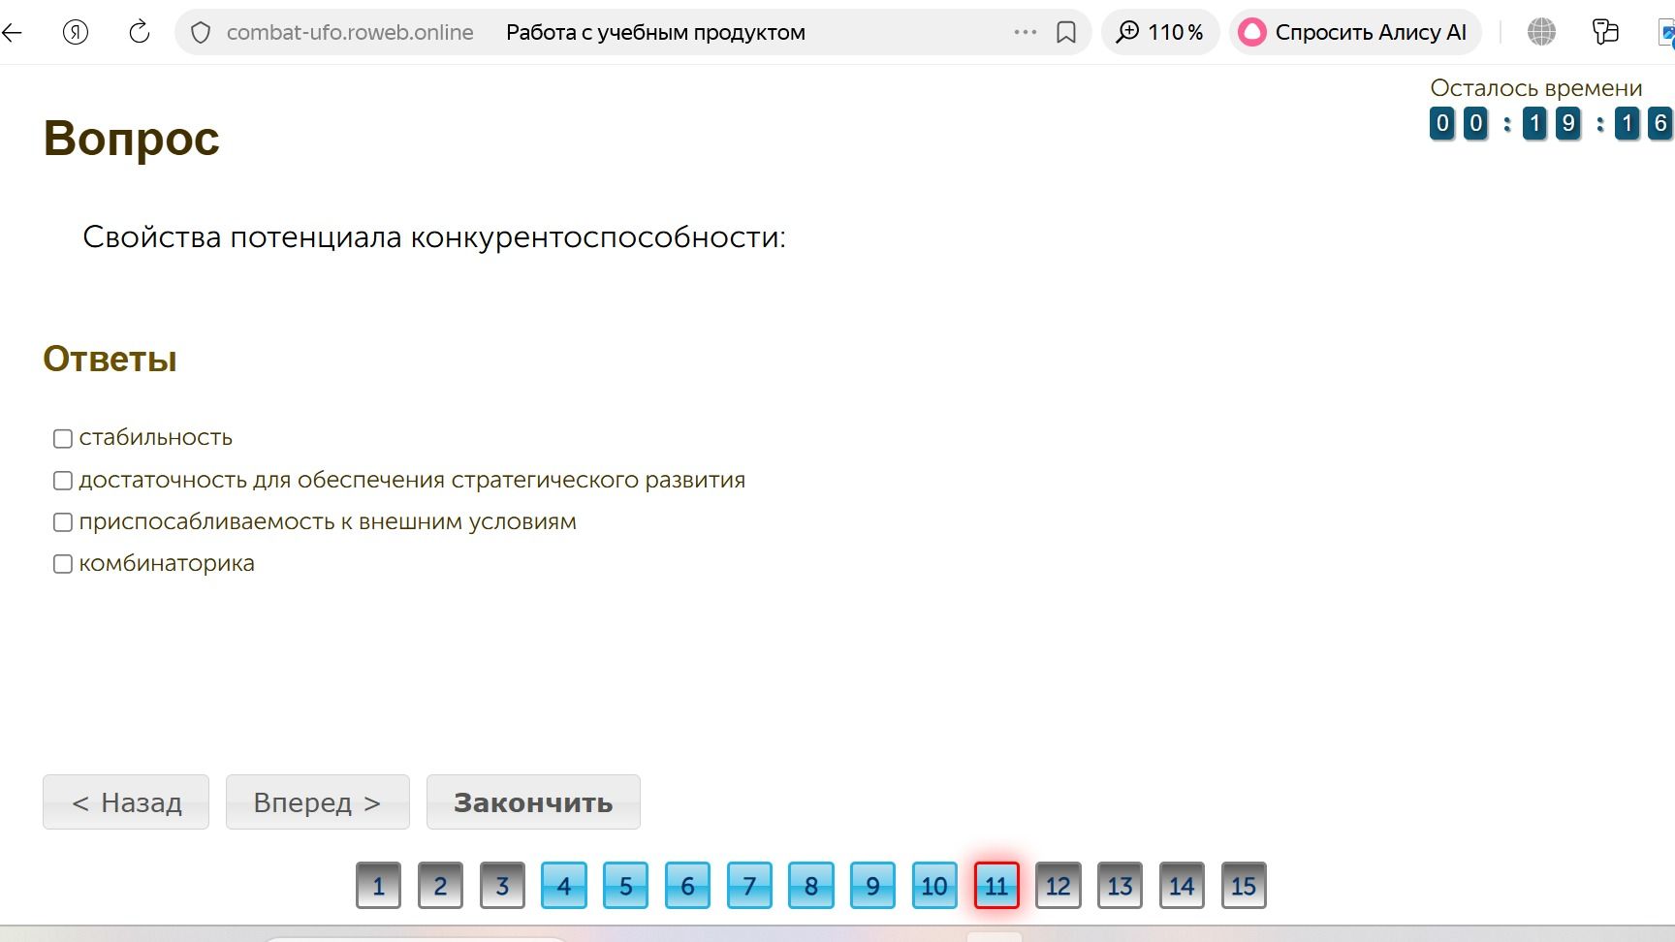Click the 'Вопрос' heading
The width and height of the screenshot is (1675, 942).
[132, 139]
